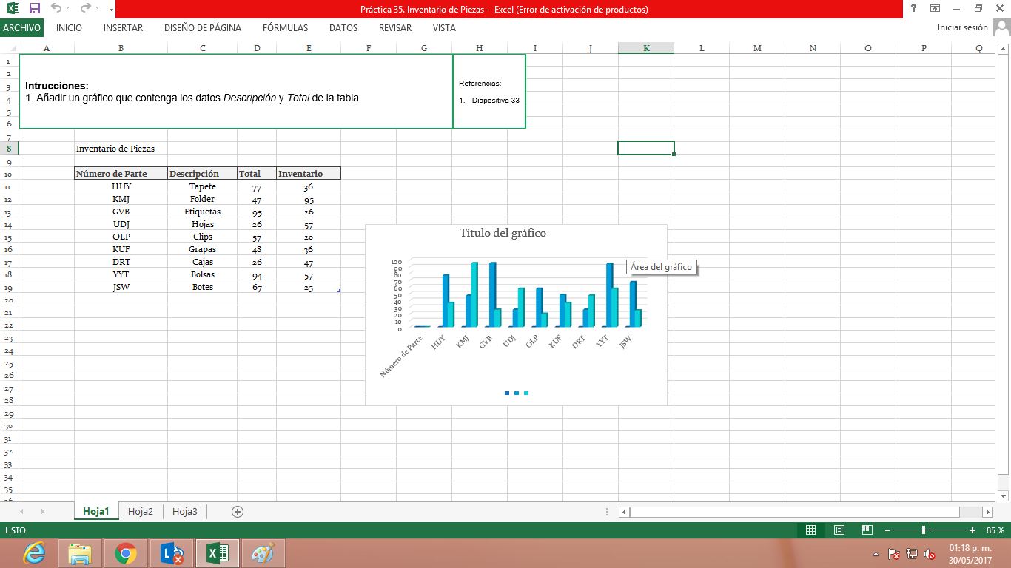Open File Explorer from the taskbar
The height and width of the screenshot is (568, 1011).
pyautogui.click(x=80, y=553)
